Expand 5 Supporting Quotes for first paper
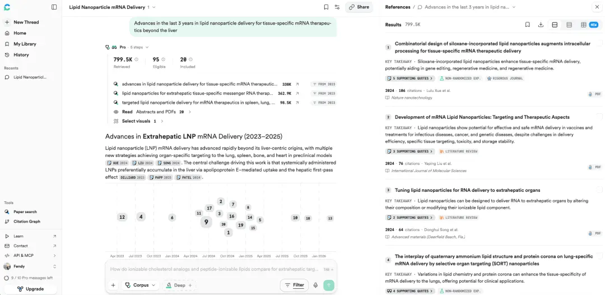The image size is (605, 295). coord(409,78)
